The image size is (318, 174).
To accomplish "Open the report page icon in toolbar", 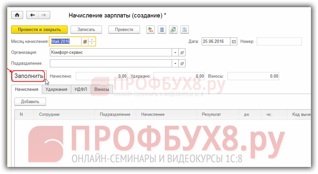I will 184,30.
